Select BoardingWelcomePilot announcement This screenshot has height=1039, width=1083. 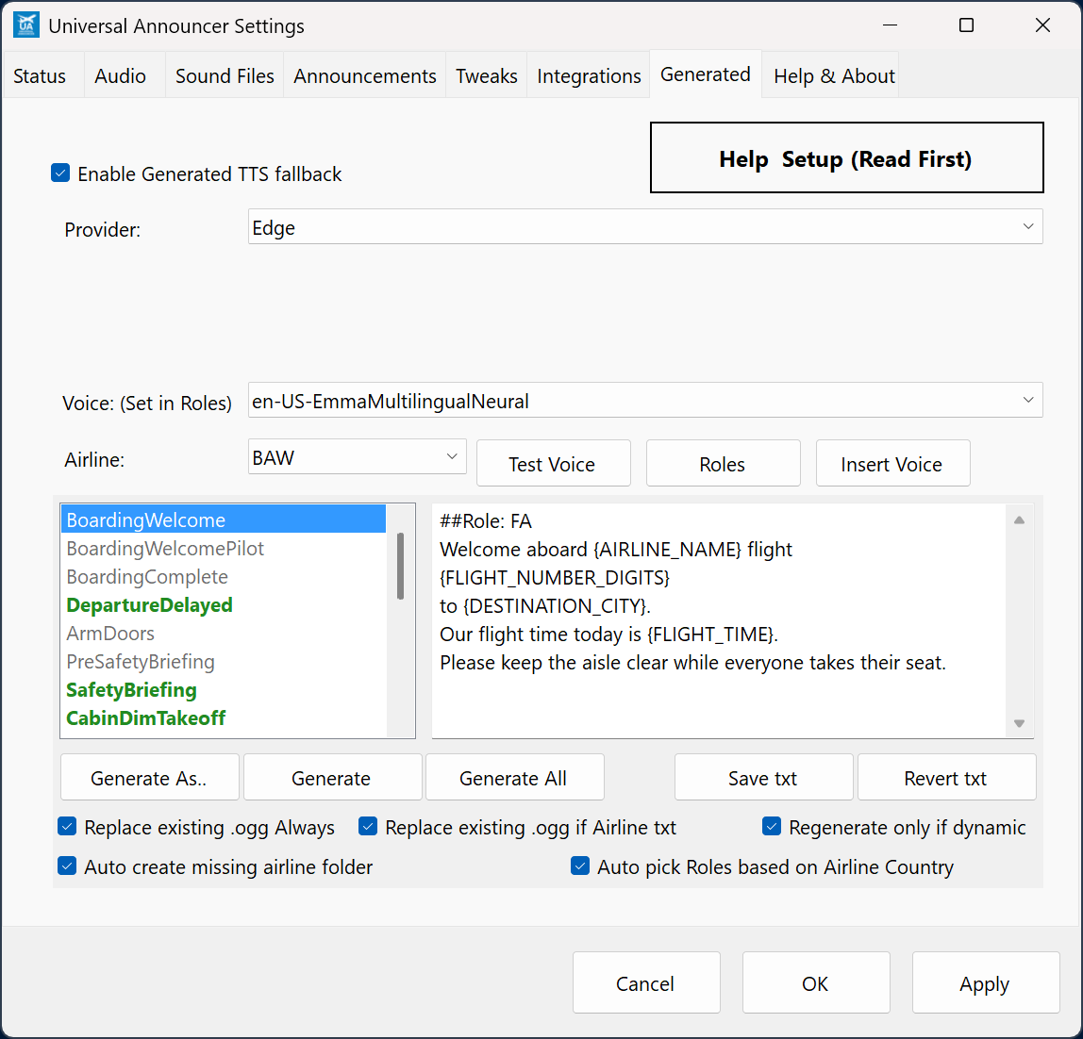pyautogui.click(x=224, y=548)
